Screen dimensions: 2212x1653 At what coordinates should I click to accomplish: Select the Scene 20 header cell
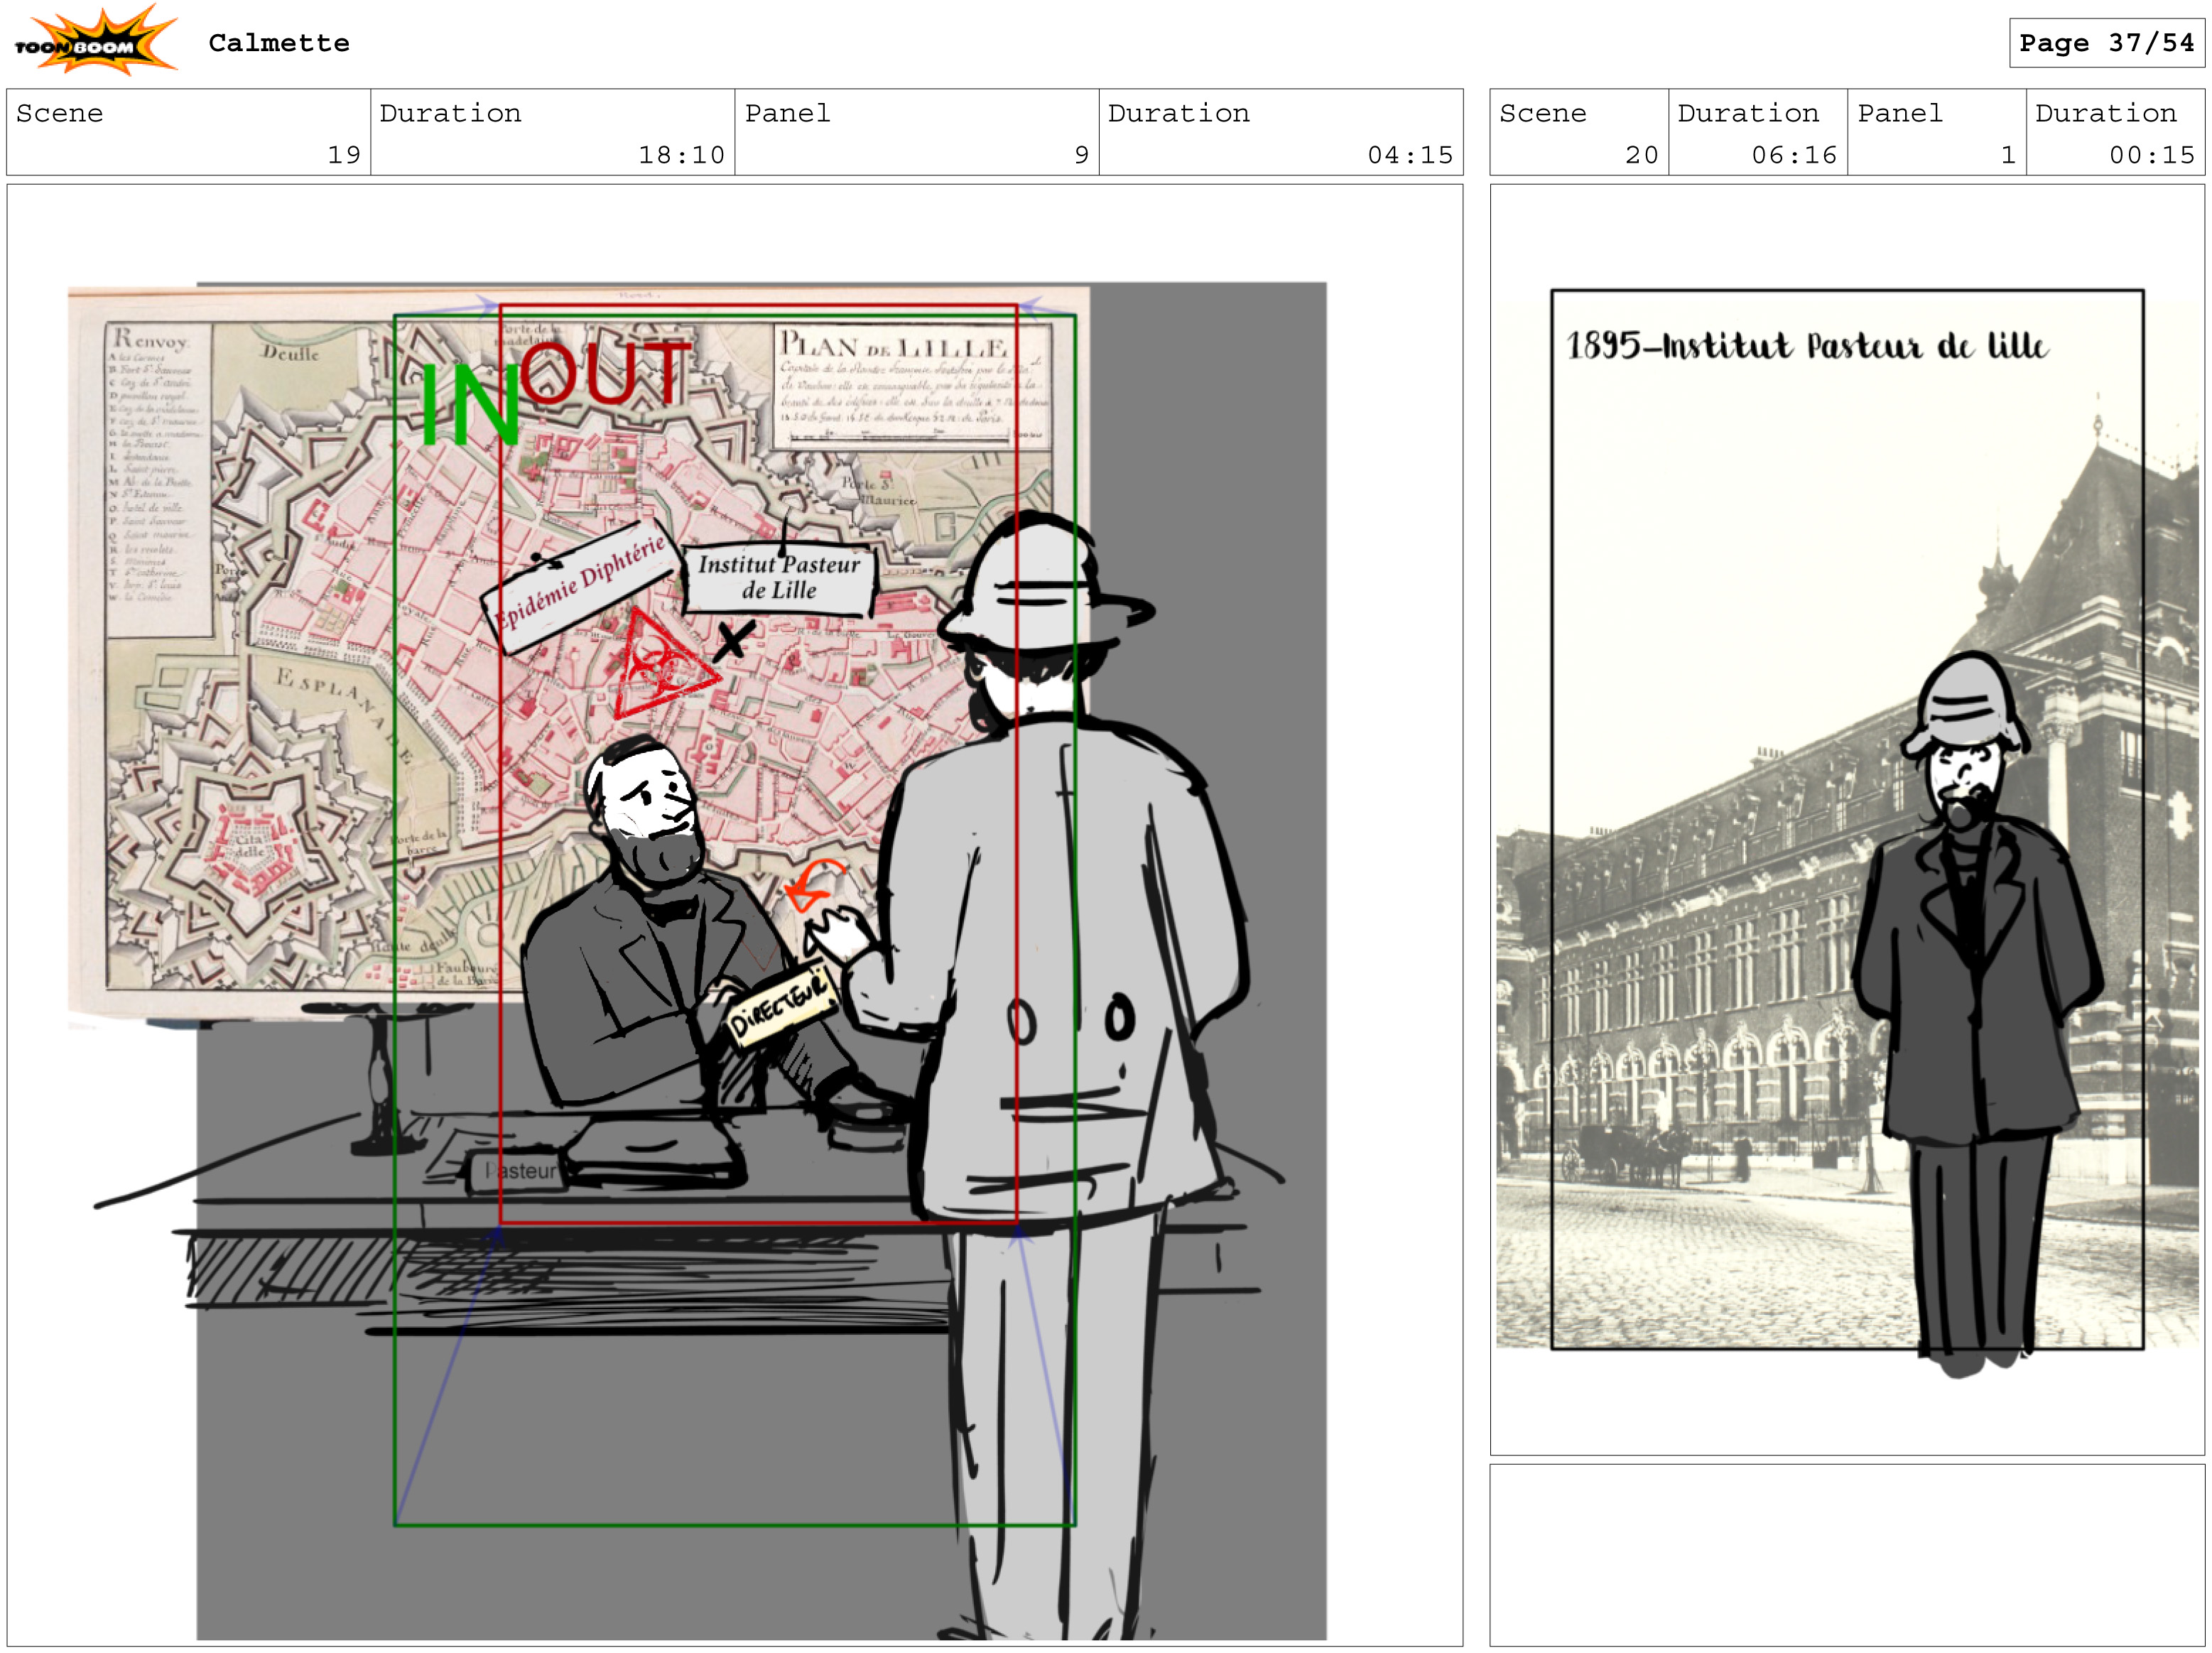(x=1579, y=132)
